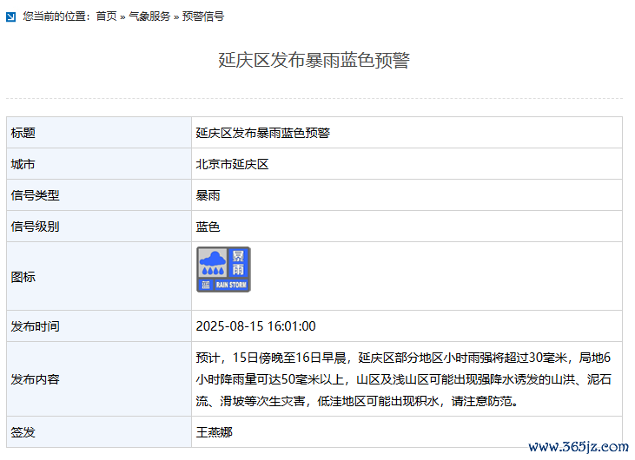The width and height of the screenshot is (635, 460).
Task: Open the 气象服务 breadcrumb link
Action: (149, 16)
